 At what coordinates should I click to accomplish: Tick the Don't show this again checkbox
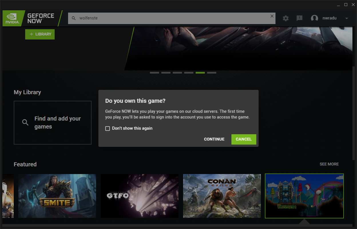coord(108,129)
